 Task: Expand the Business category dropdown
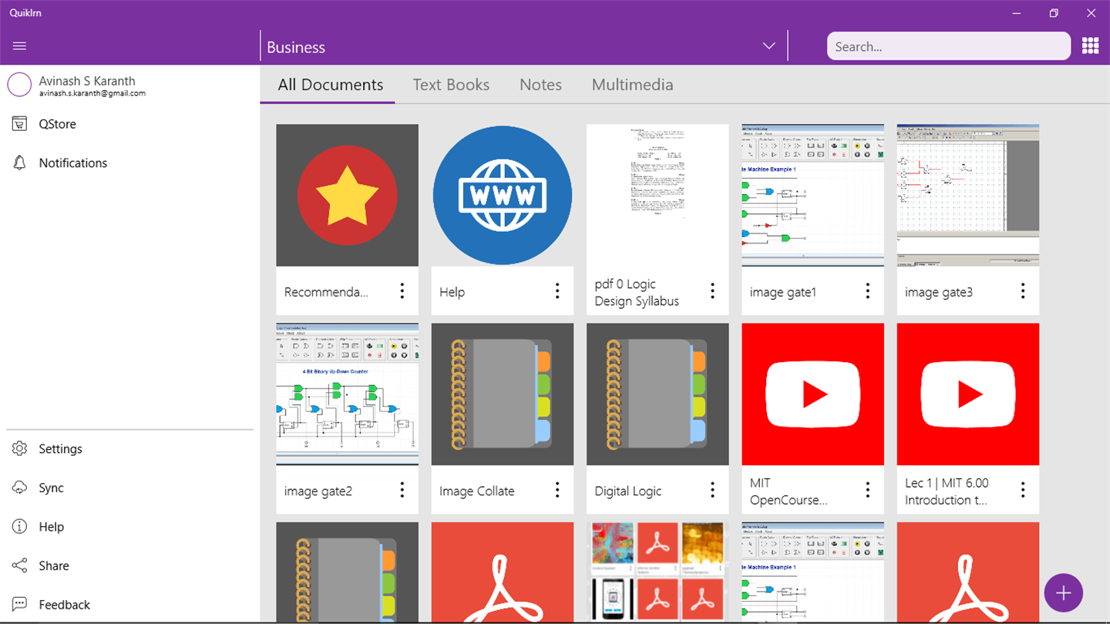point(769,46)
